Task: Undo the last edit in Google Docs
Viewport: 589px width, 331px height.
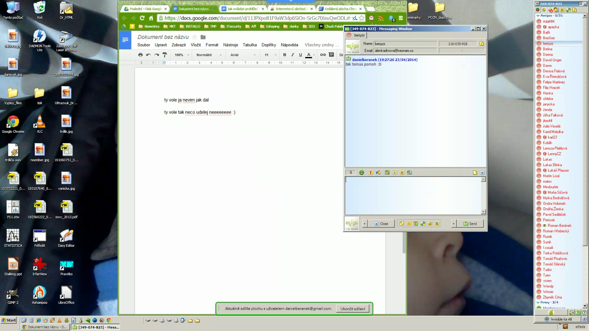Action: [x=148, y=55]
